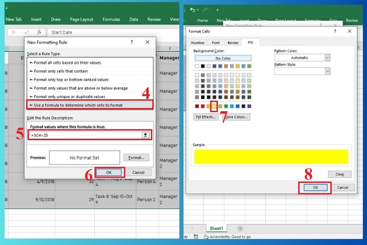This screenshot has height=245, width=367.
Task: Click the Format... button
Action: [136, 158]
